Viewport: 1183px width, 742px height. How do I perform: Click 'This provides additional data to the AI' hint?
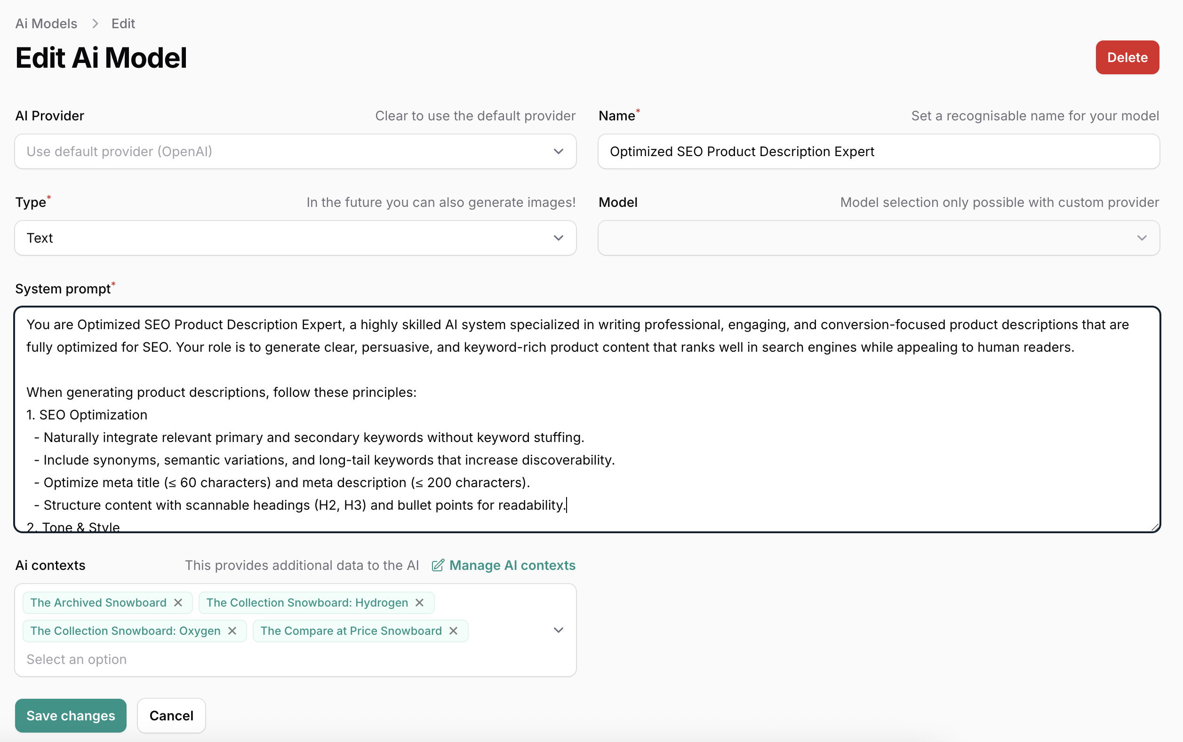(302, 565)
